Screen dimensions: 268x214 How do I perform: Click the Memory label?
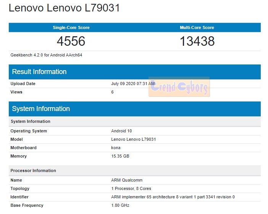coord(18,156)
